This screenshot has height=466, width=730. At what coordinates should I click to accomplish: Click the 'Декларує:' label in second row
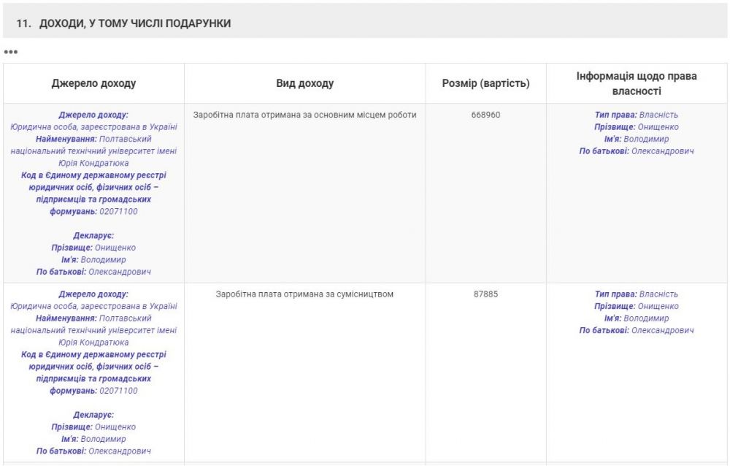coord(93,415)
